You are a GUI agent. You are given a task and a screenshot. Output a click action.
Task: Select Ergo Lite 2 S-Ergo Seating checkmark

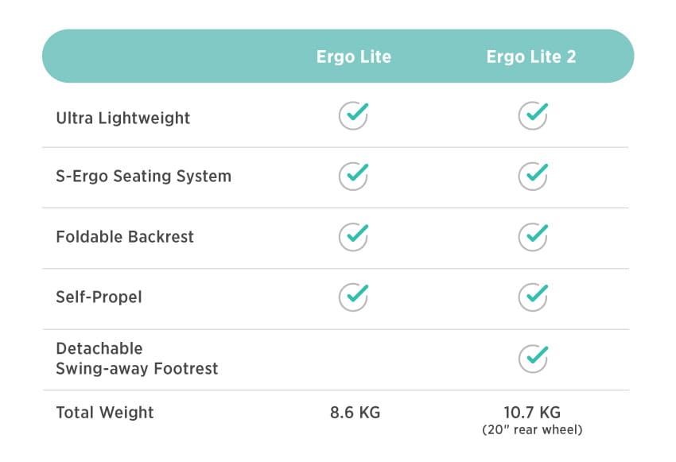[533, 176]
